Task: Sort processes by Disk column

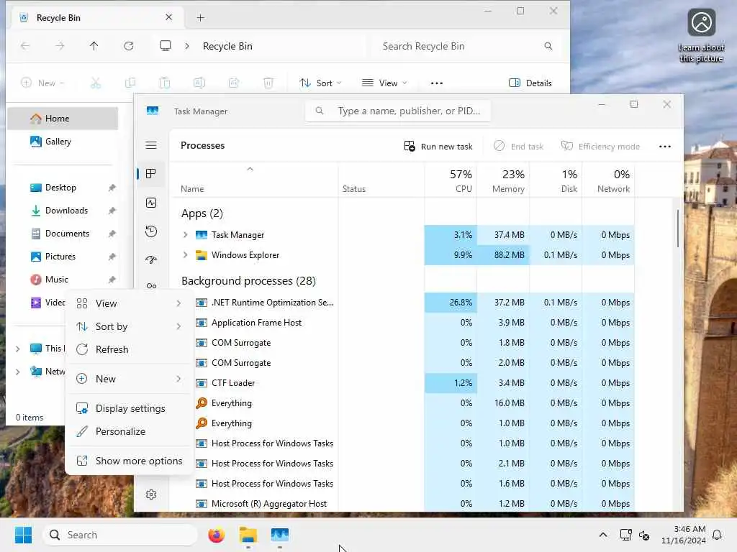Action: point(556,181)
